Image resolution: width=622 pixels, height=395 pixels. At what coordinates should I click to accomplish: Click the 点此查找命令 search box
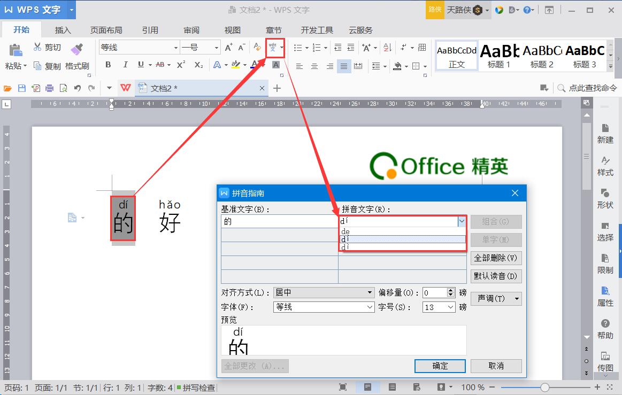click(x=587, y=88)
